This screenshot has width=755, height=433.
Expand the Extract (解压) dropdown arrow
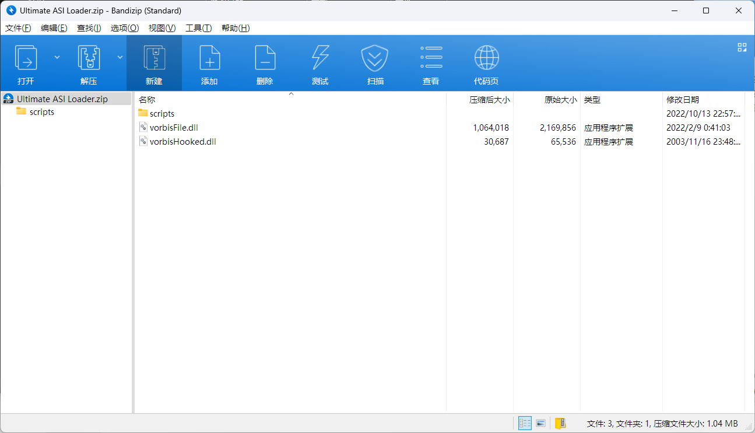(120, 57)
